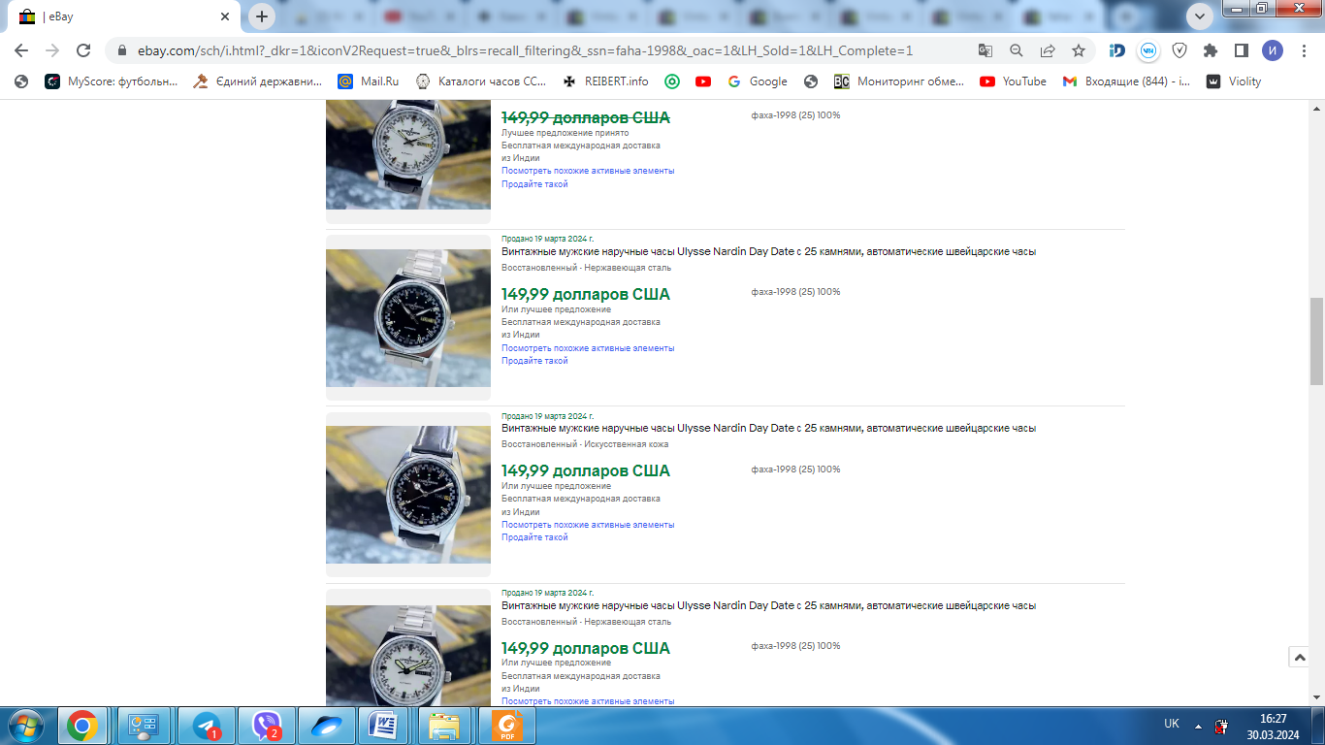
Task: Open the Extensions puzzle icon
Action: pos(1211,50)
